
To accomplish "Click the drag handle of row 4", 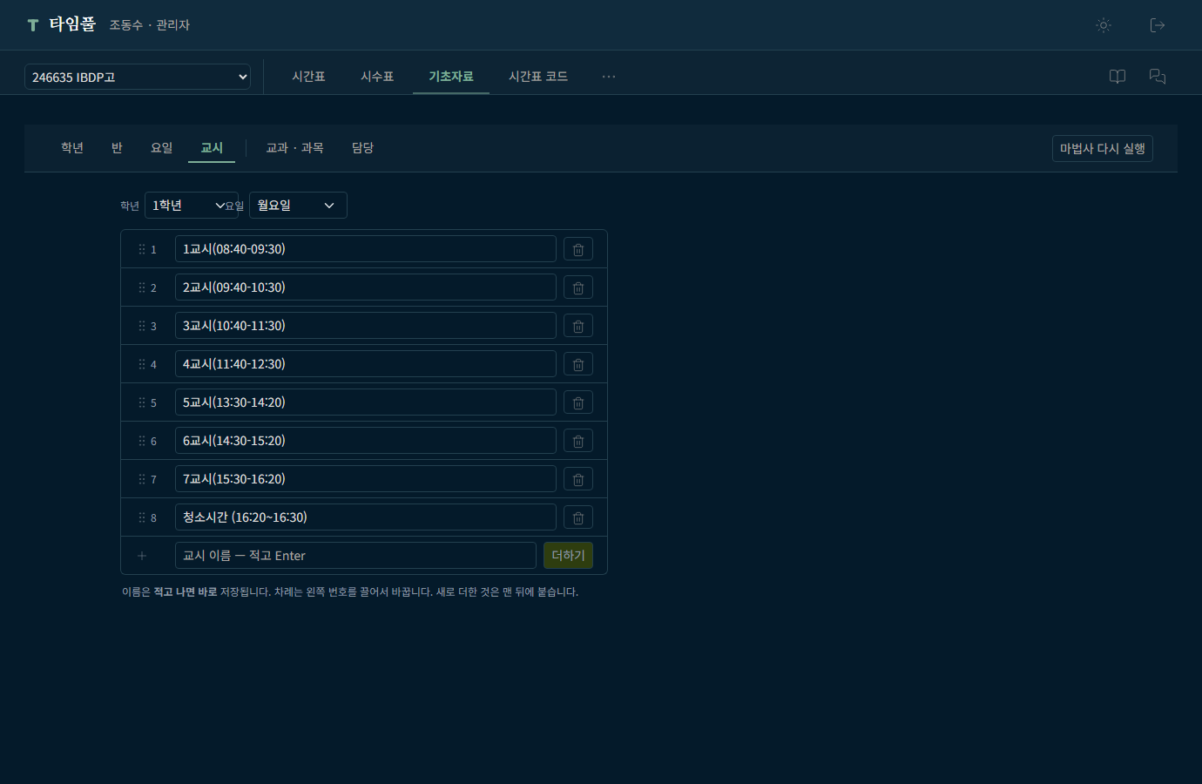I will coord(142,364).
